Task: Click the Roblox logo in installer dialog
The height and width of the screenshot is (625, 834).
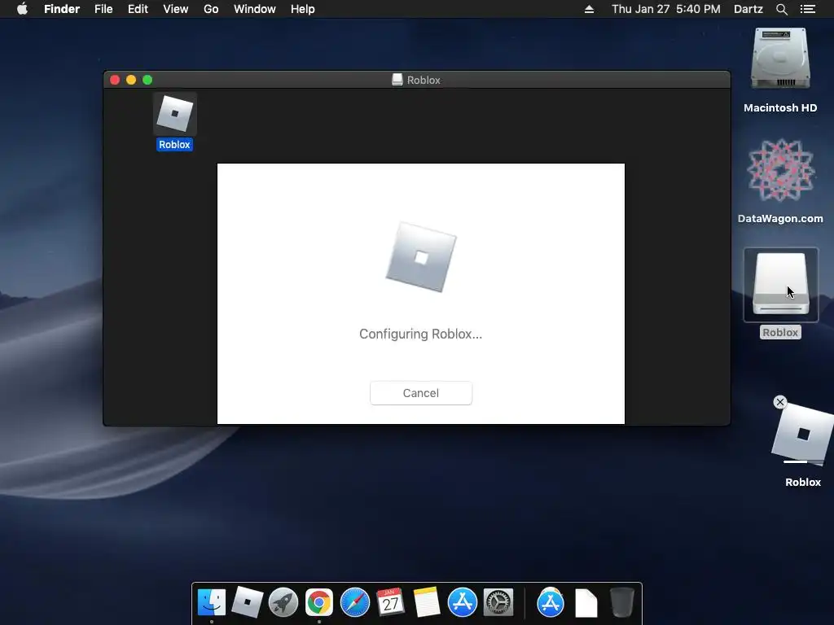Action: coord(421,257)
